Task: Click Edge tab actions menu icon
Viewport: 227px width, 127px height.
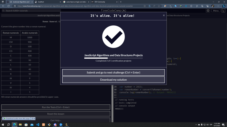Action: click(3, 2)
